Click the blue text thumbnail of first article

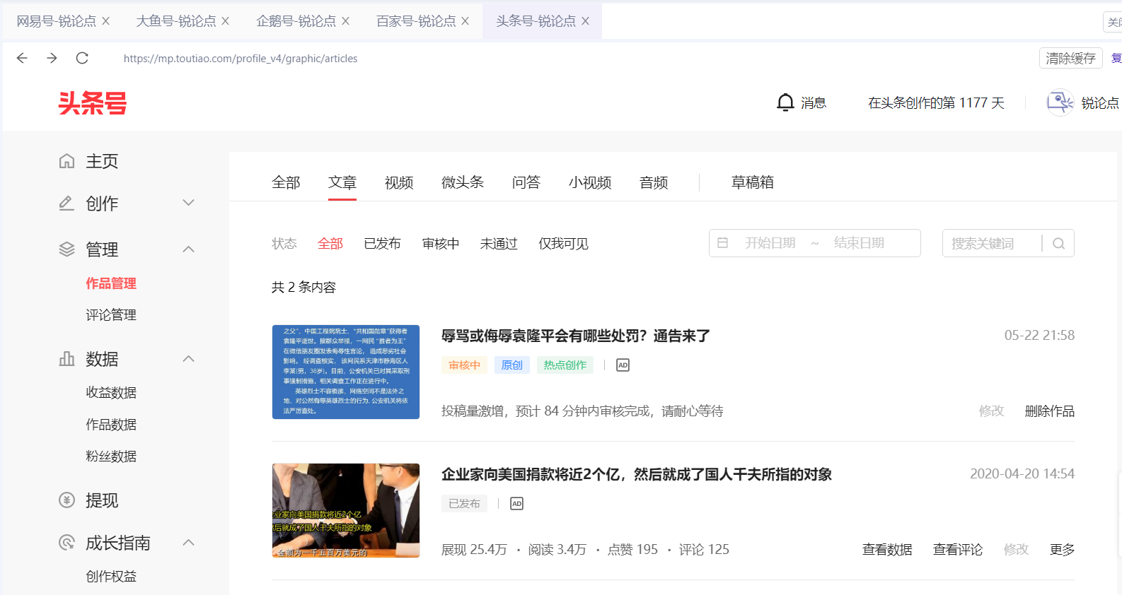click(346, 372)
